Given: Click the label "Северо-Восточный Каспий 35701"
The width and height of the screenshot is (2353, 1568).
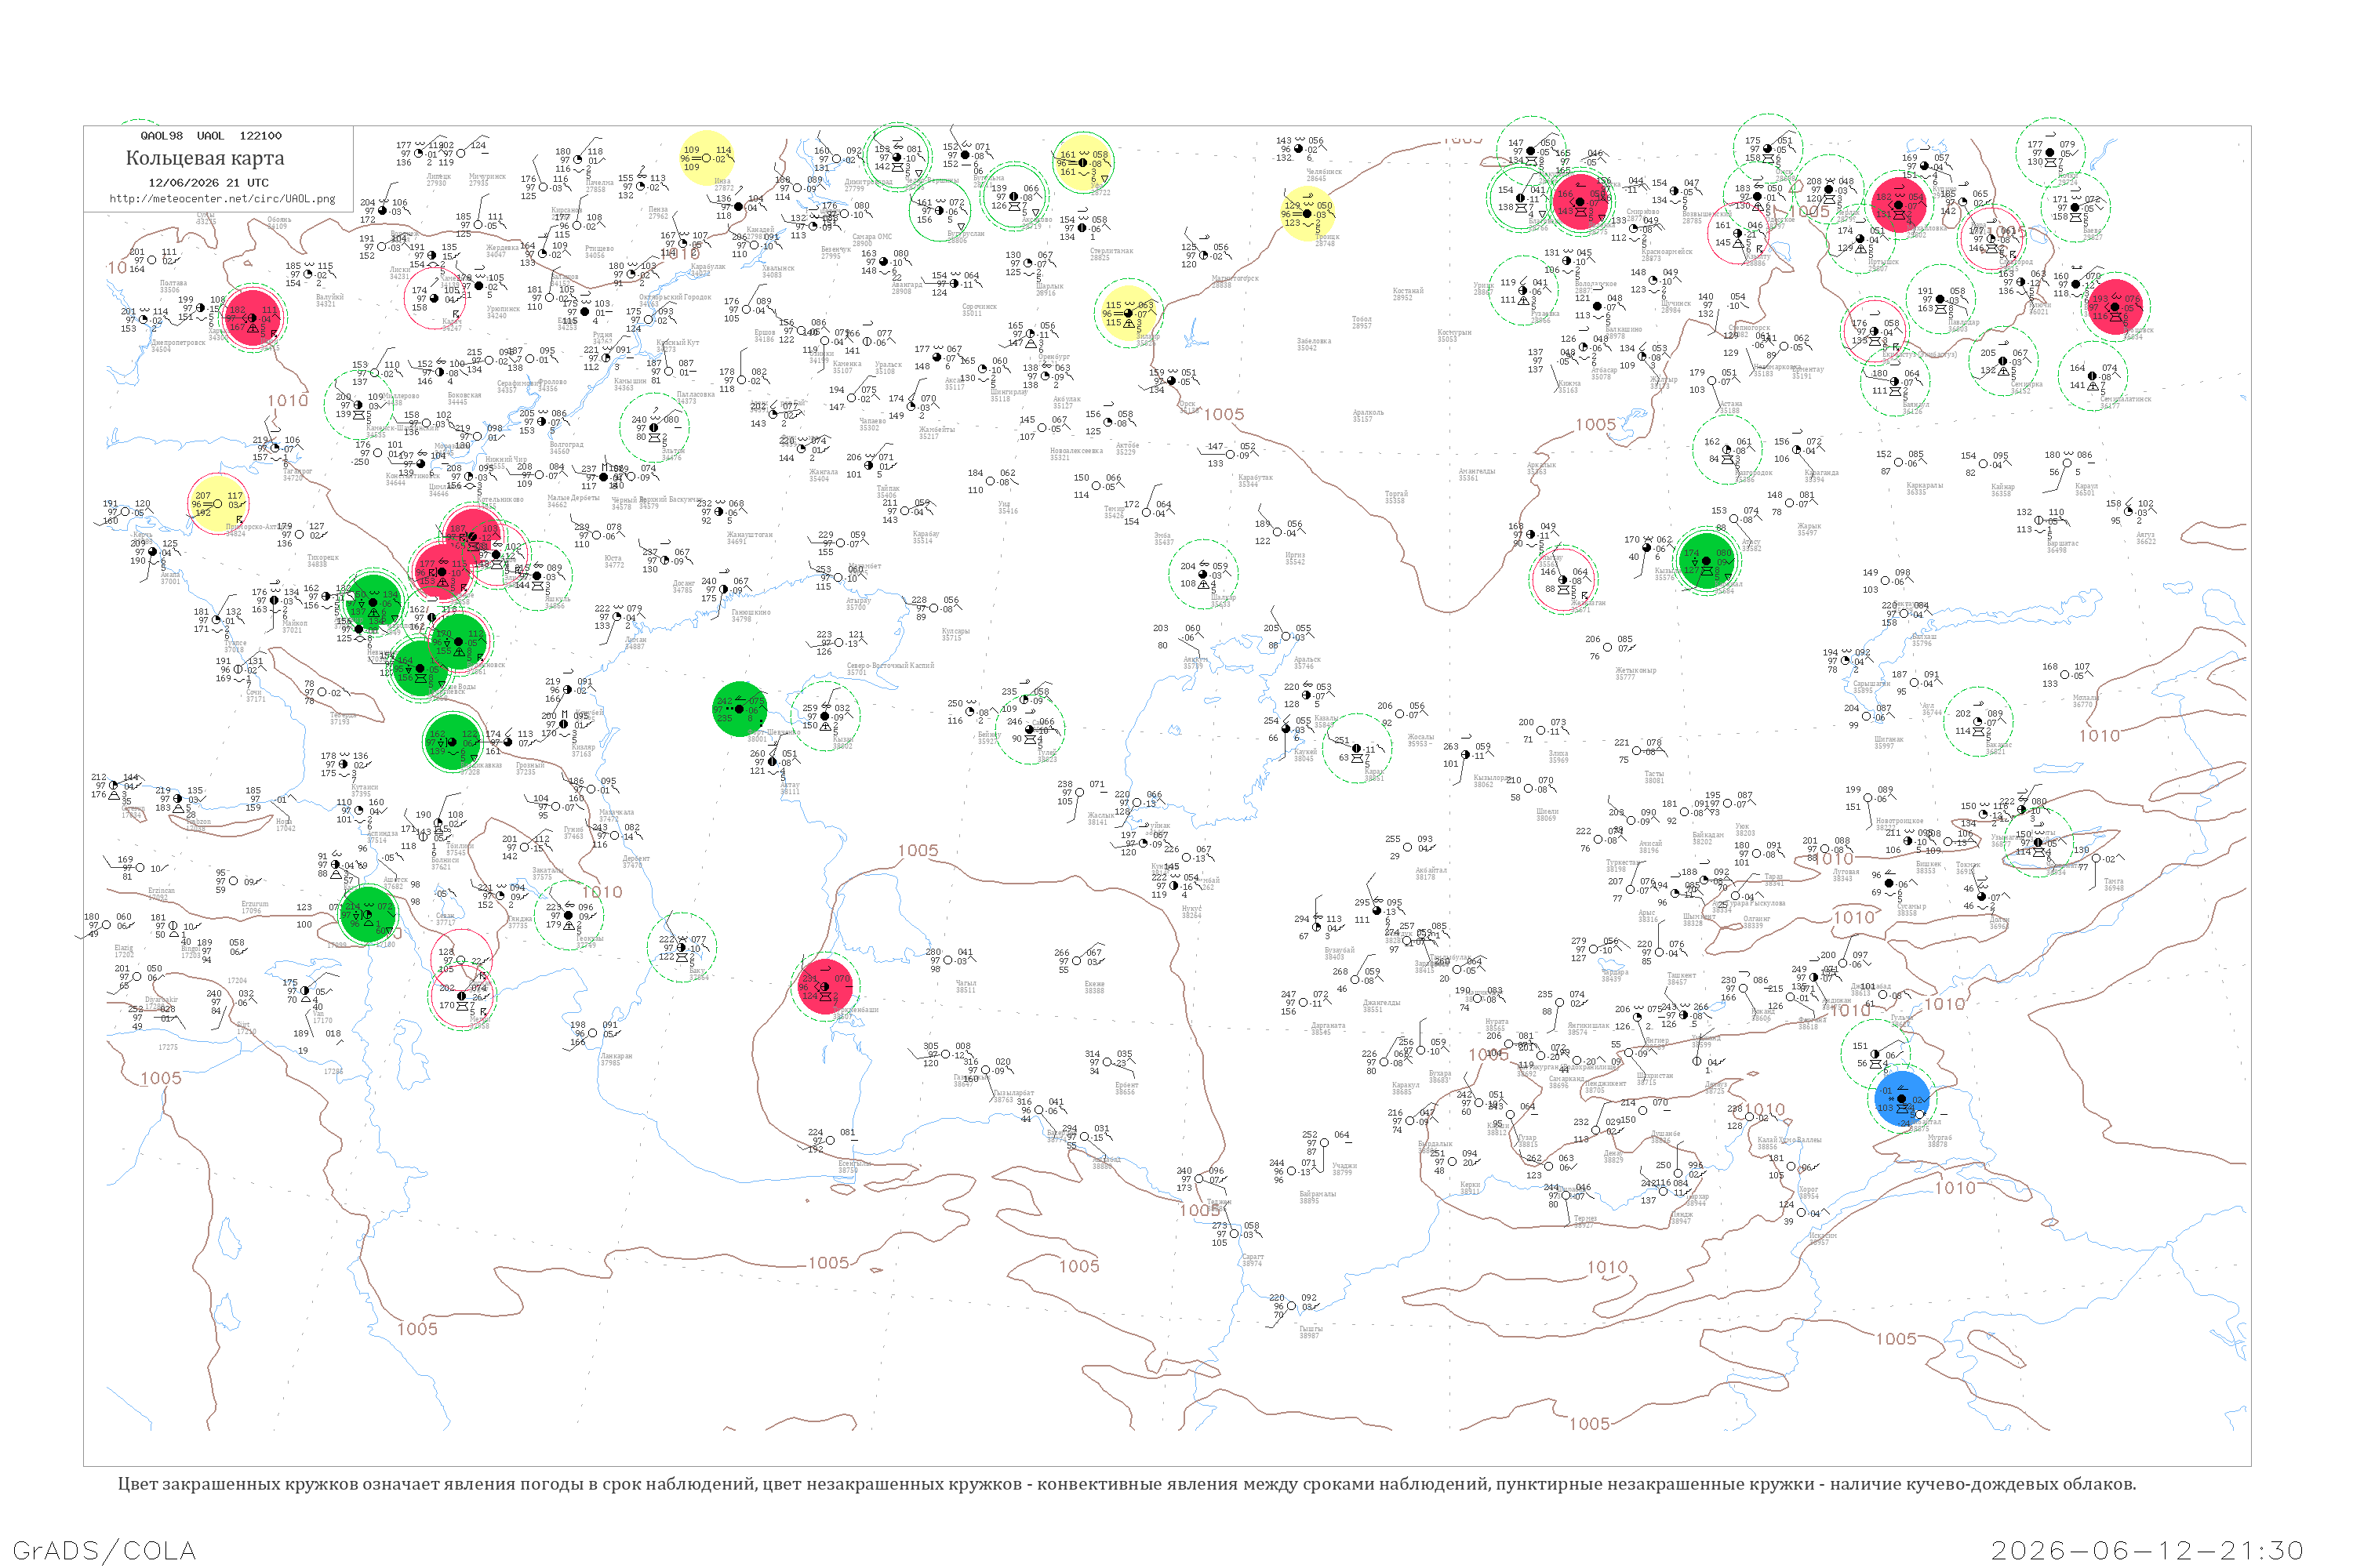Looking at the screenshot, I should [890, 669].
